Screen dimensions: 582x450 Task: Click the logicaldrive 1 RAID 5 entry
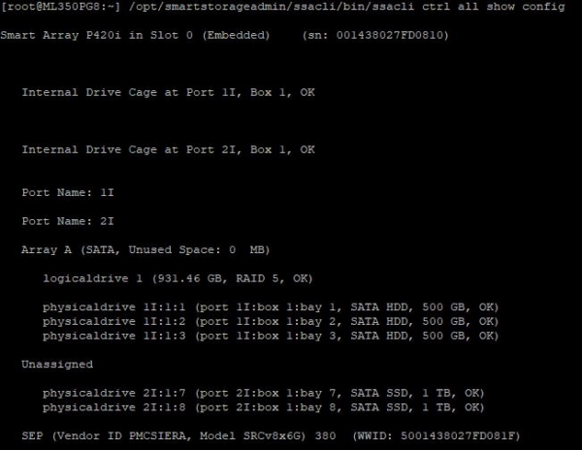pyautogui.click(x=178, y=278)
